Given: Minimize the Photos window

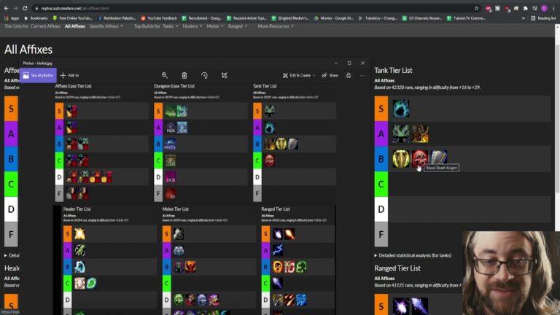Looking at the screenshot, I should tap(336, 63).
